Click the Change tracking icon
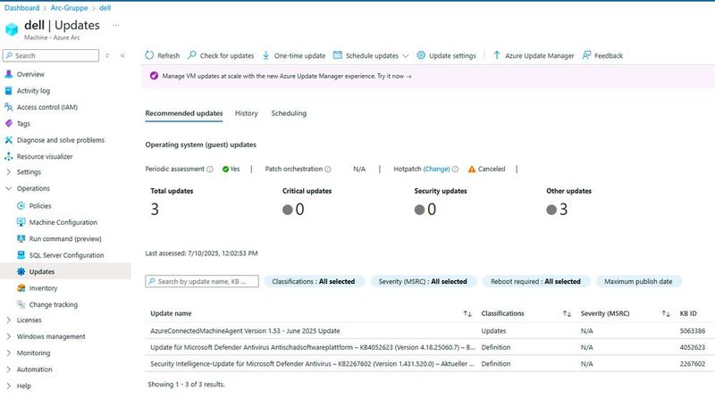This screenshot has height=398, width=715. pos(21,304)
